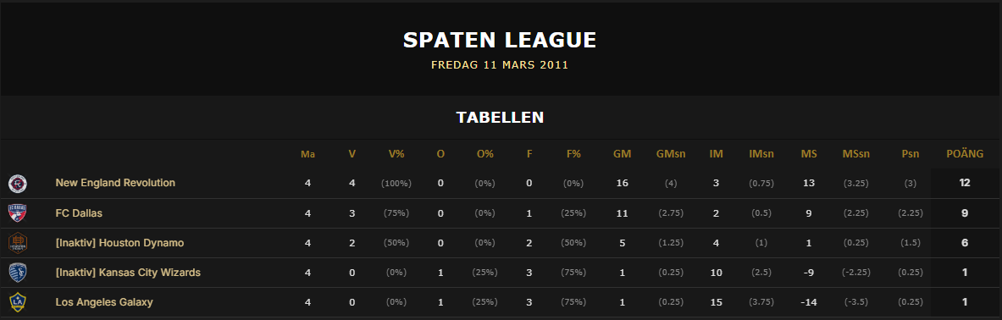Click the TABELLEN section heading
This screenshot has height=320, width=1002.
pos(500,118)
